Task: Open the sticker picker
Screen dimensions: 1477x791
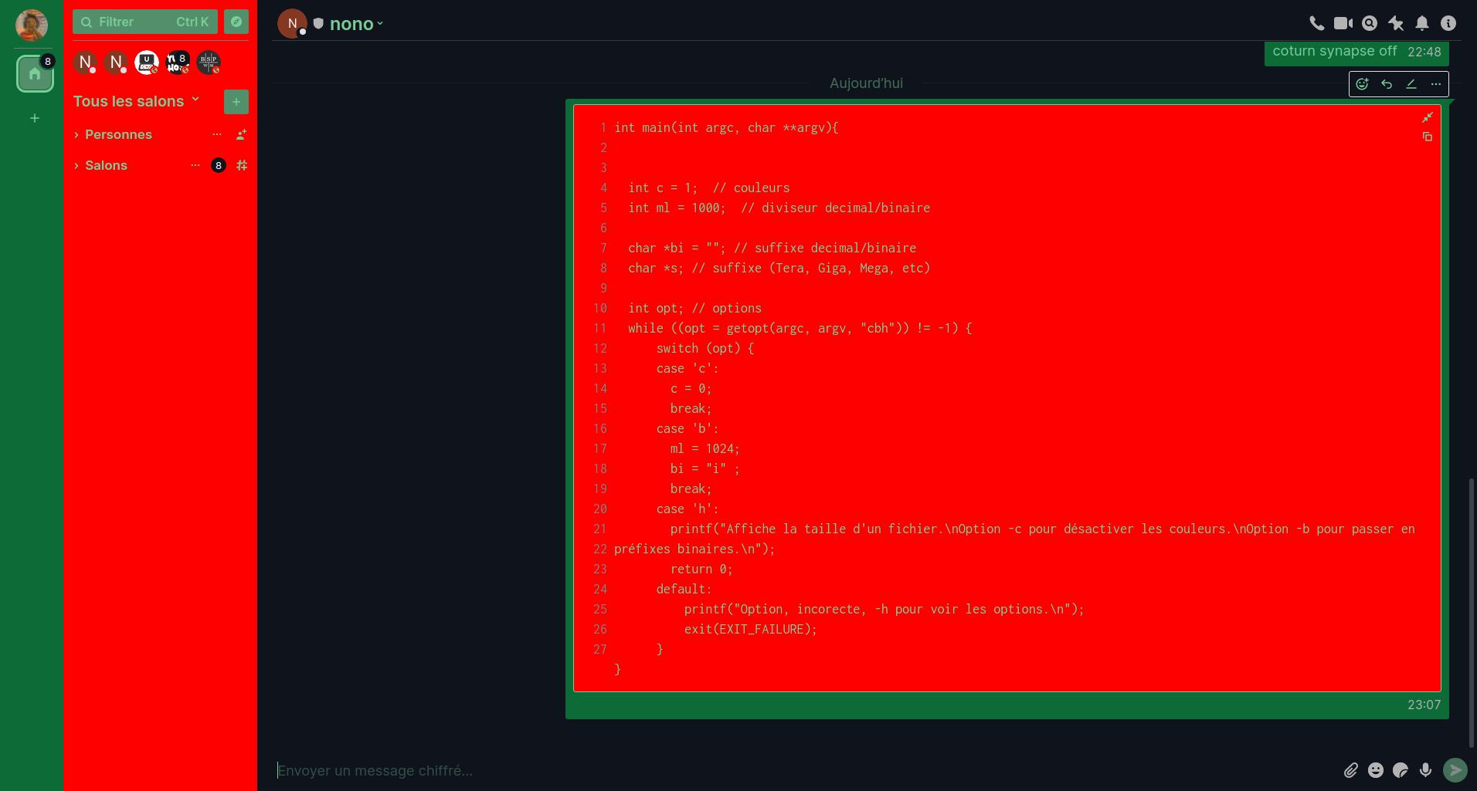Action: (x=1401, y=770)
